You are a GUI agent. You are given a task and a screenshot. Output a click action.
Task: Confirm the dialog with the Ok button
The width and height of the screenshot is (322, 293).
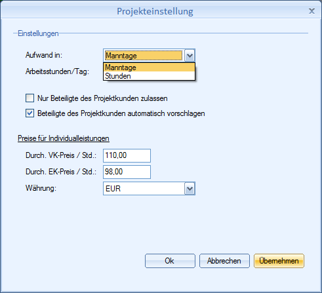tap(170, 261)
